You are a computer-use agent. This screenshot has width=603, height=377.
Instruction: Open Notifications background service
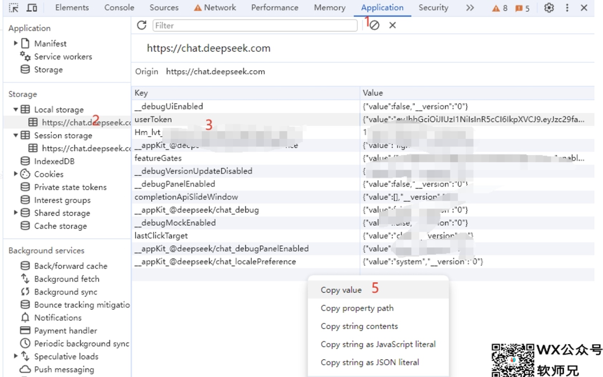coord(58,317)
